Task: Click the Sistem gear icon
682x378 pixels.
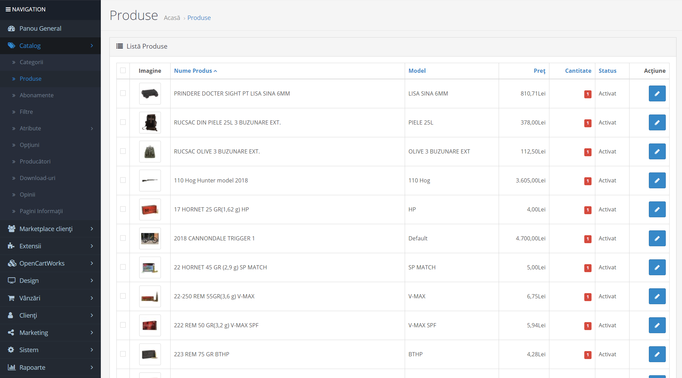Action: pos(11,350)
